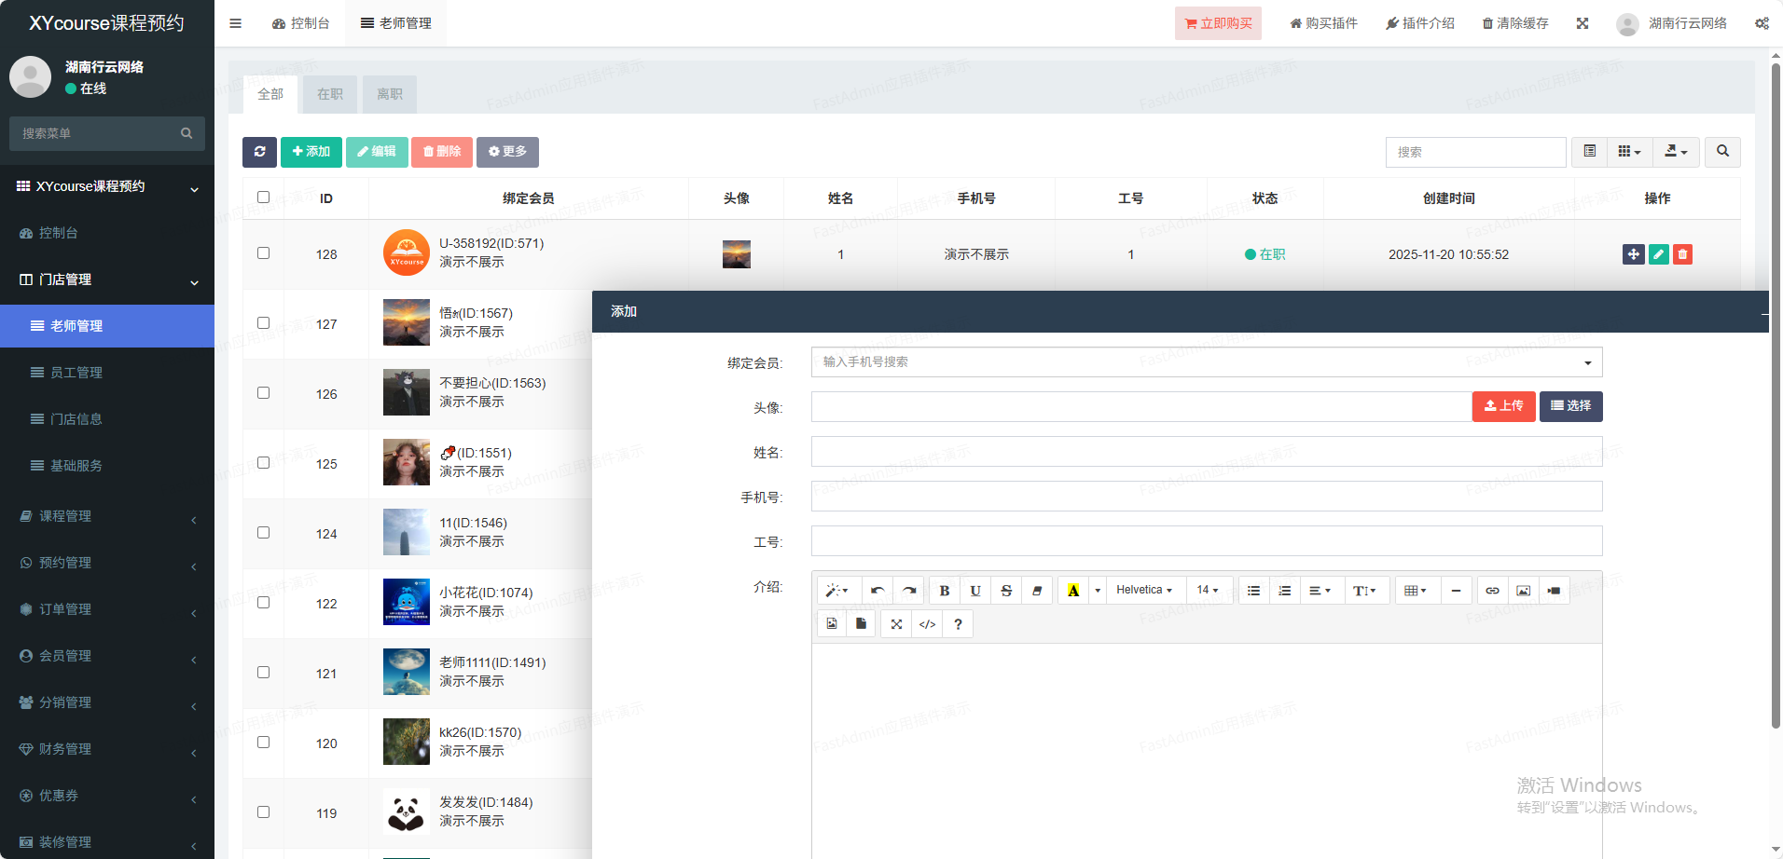The width and height of the screenshot is (1783, 859).
Task: Click the 立即购买 button in top bar
Action: [x=1218, y=23]
